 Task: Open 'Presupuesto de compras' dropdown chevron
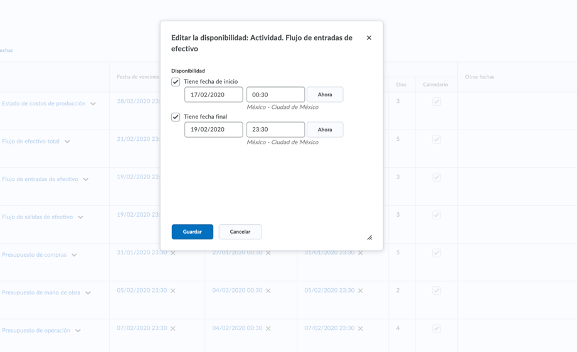(x=74, y=255)
